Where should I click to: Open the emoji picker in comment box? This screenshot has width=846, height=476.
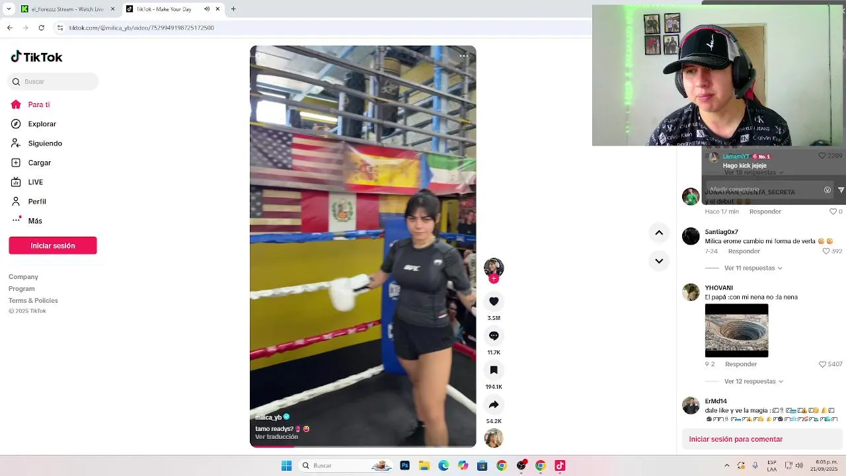(x=827, y=190)
